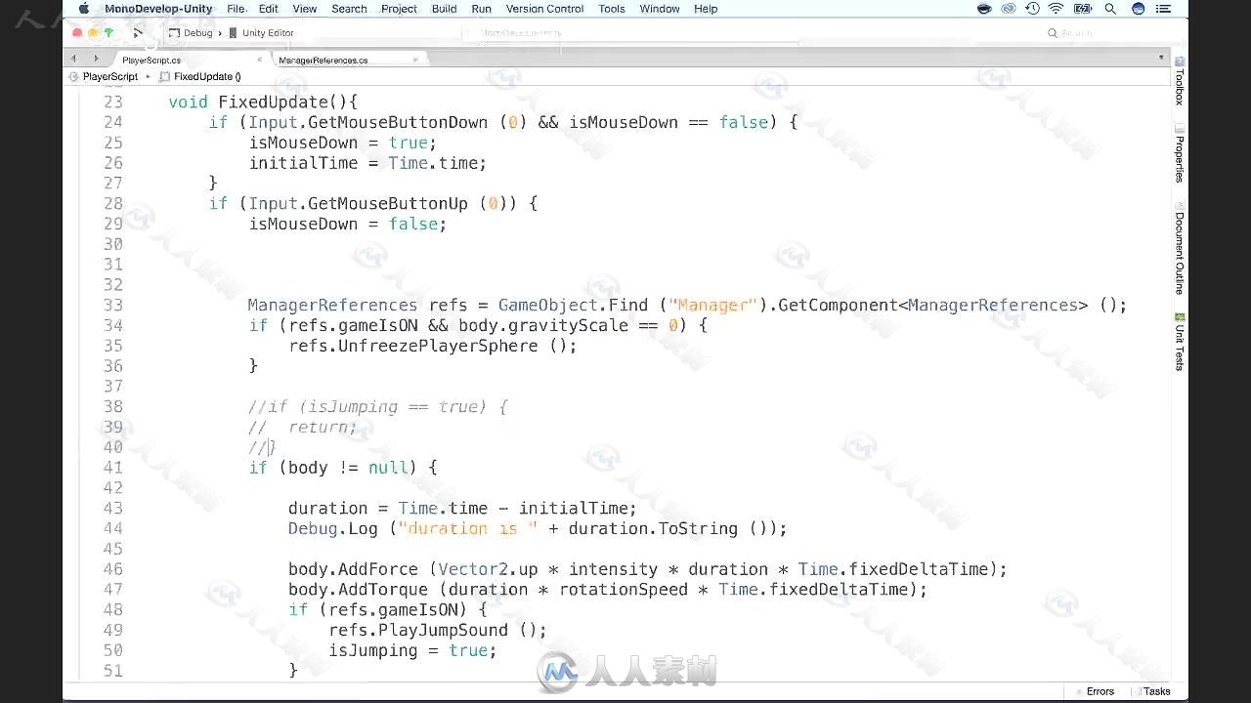This screenshot has width=1251, height=703.
Task: Show the Document Outline side pad
Action: click(x=1180, y=248)
